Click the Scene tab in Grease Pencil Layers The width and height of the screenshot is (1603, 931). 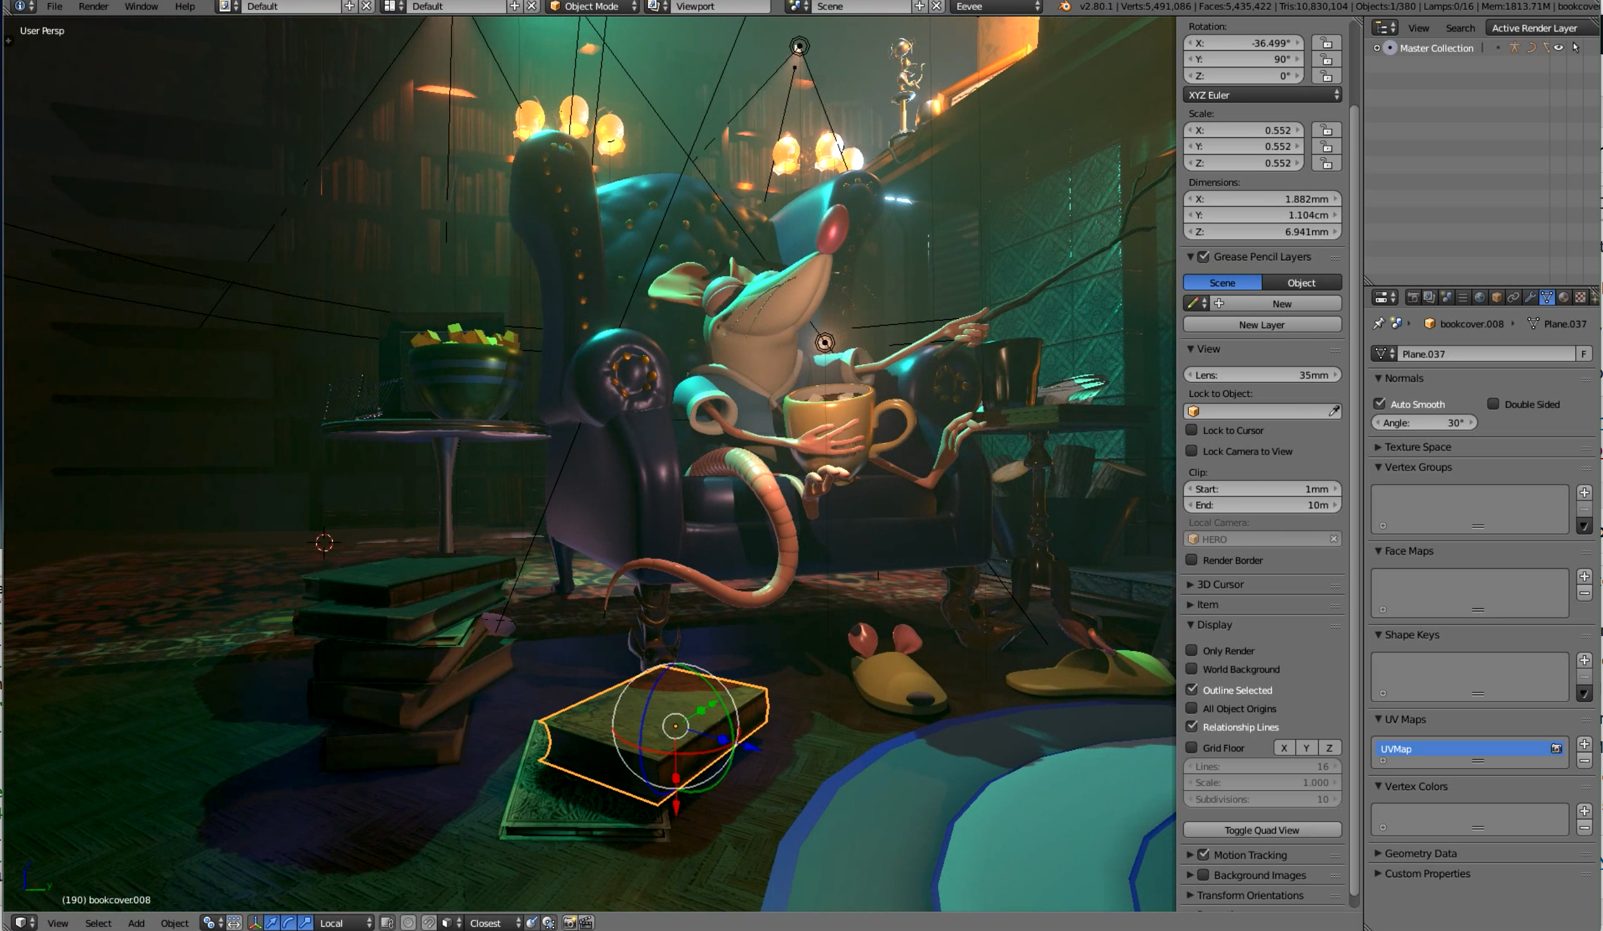point(1221,281)
